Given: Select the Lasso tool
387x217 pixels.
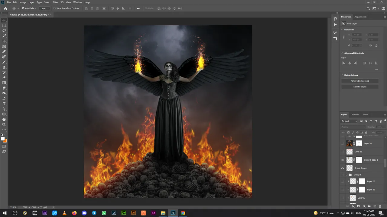Looking at the screenshot, I should (x=4, y=31).
